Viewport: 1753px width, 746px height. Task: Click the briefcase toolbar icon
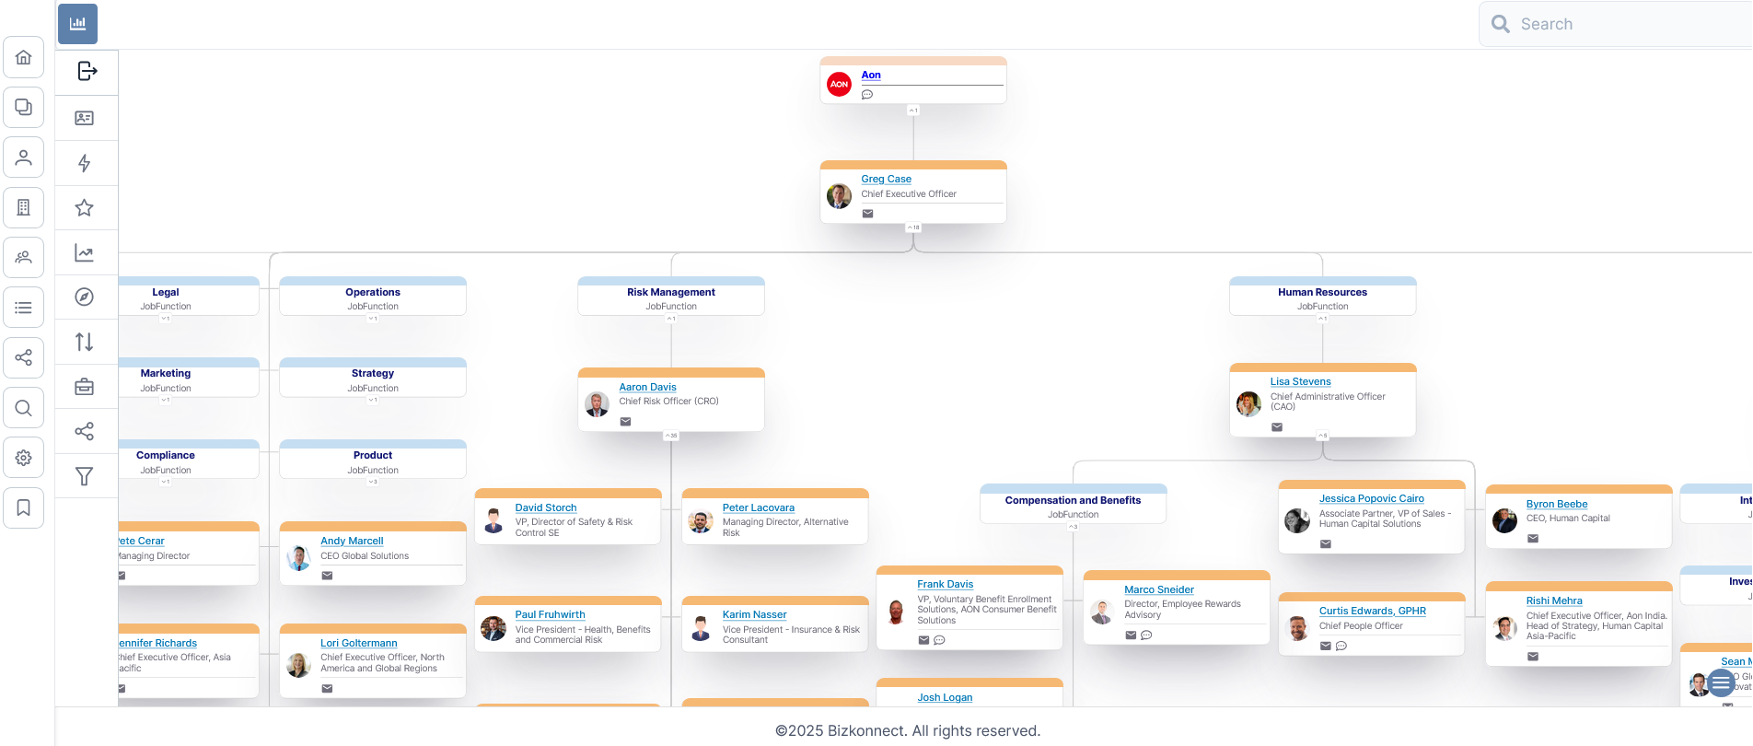tap(84, 387)
